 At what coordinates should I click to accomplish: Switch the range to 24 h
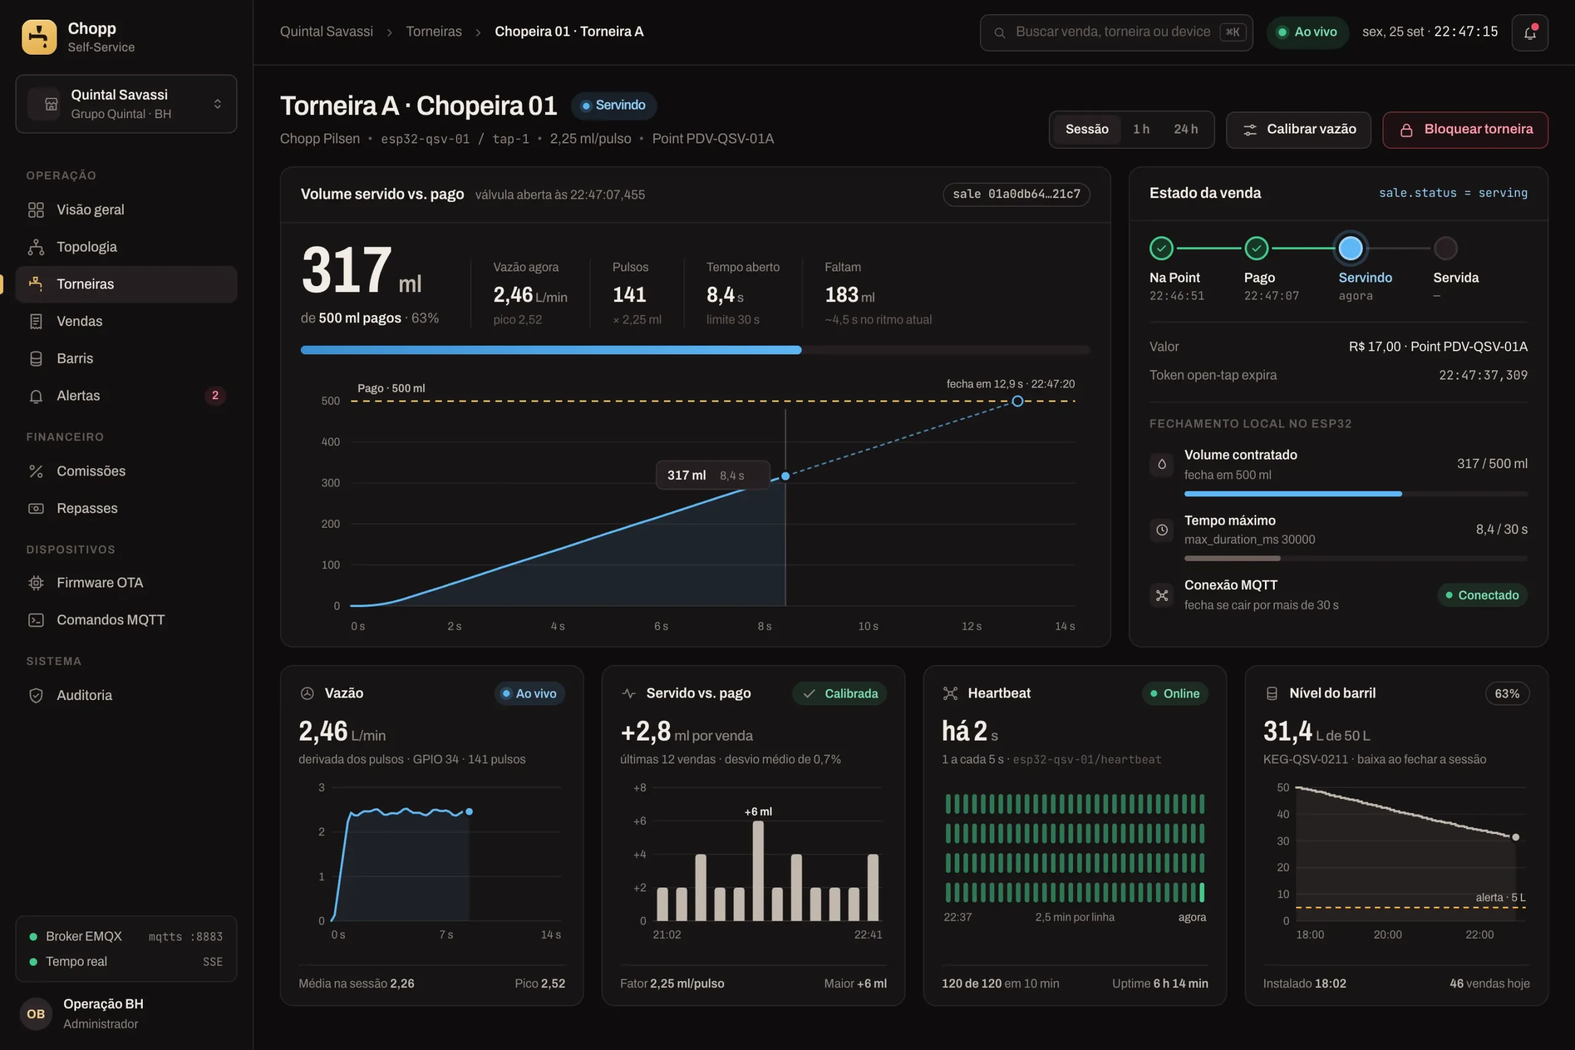point(1186,129)
